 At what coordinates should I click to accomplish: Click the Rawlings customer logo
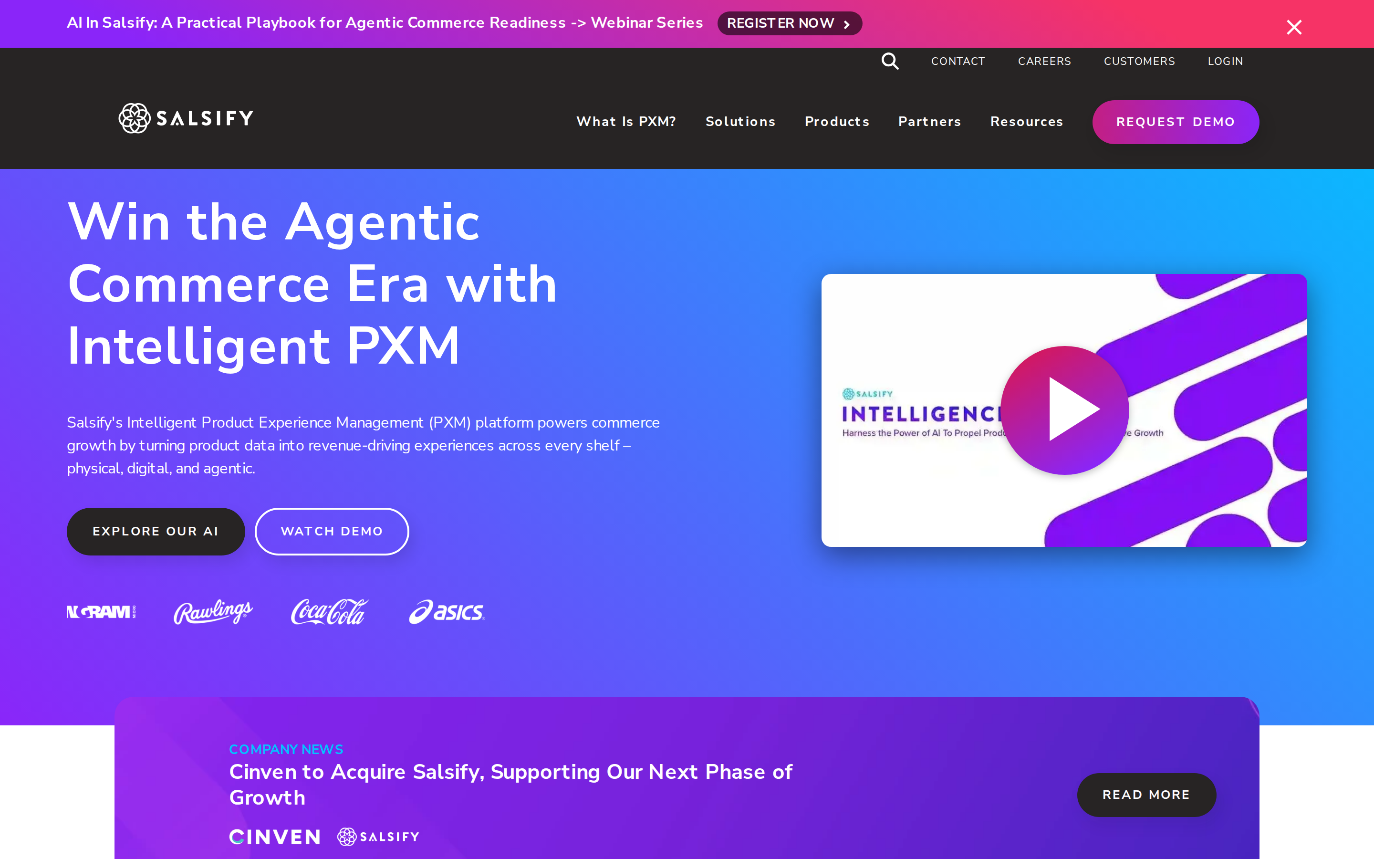(213, 612)
